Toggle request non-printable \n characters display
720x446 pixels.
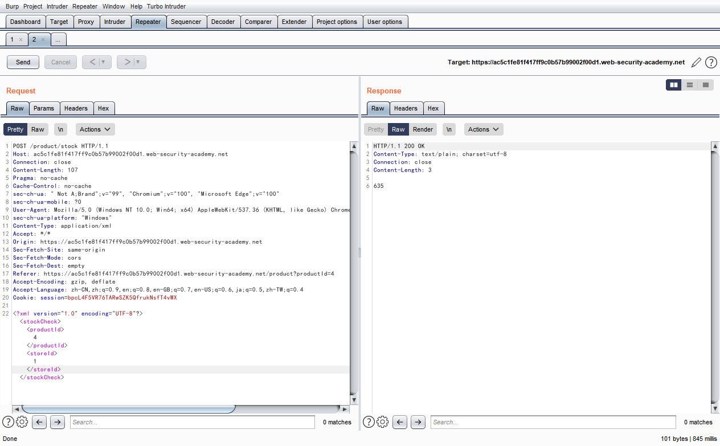[60, 129]
